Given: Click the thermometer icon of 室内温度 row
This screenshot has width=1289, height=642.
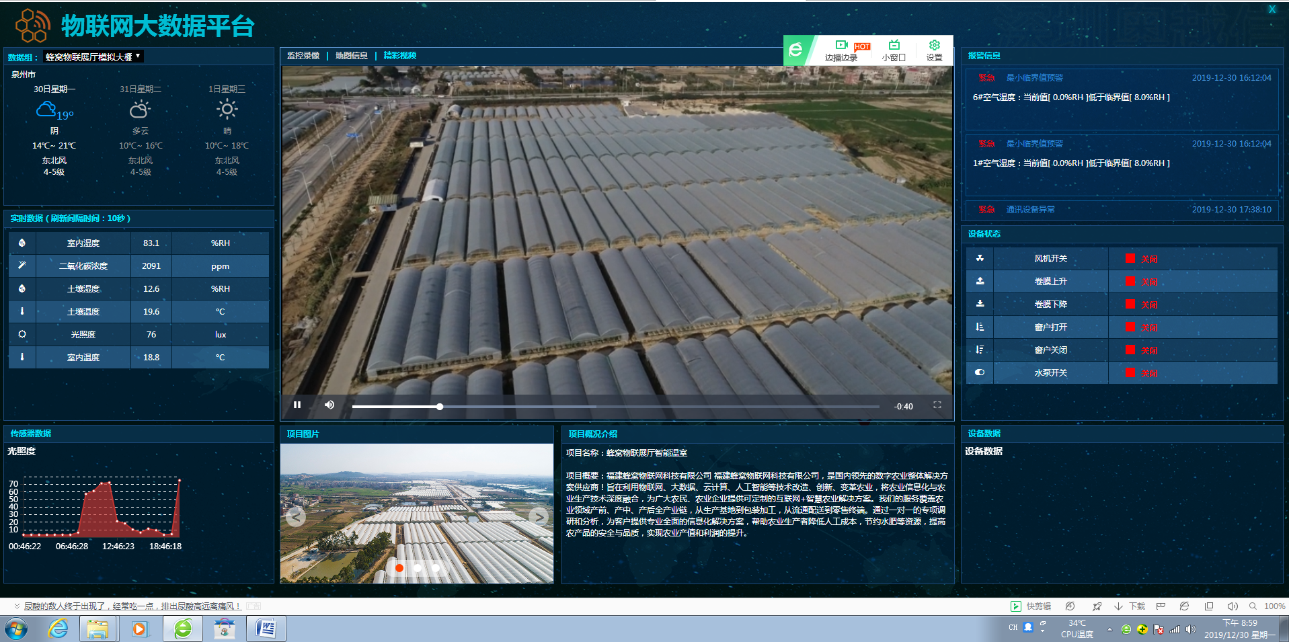Looking at the screenshot, I should tap(22, 357).
